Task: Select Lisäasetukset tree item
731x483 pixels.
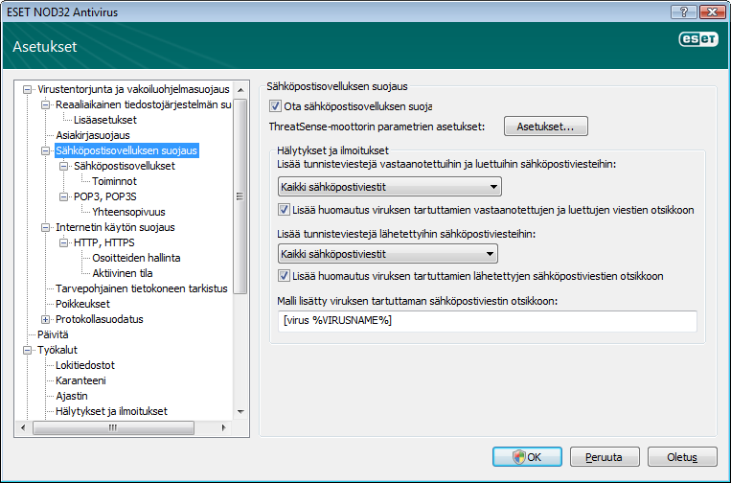Action: 105,120
